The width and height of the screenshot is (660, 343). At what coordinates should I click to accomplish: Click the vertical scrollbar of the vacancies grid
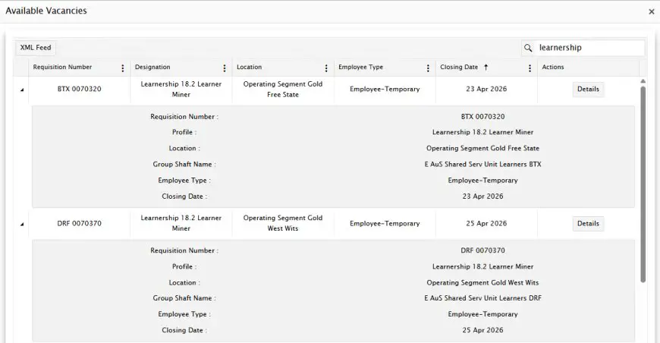point(643,182)
